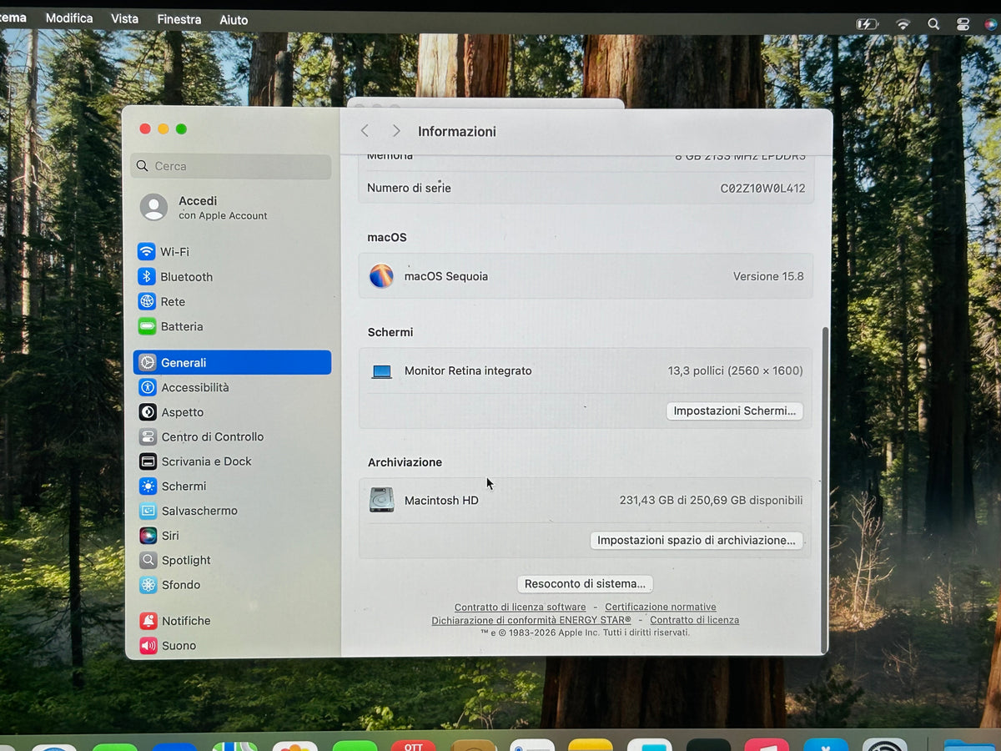
Task: Click the Macintosh HD label
Action: pyautogui.click(x=441, y=501)
